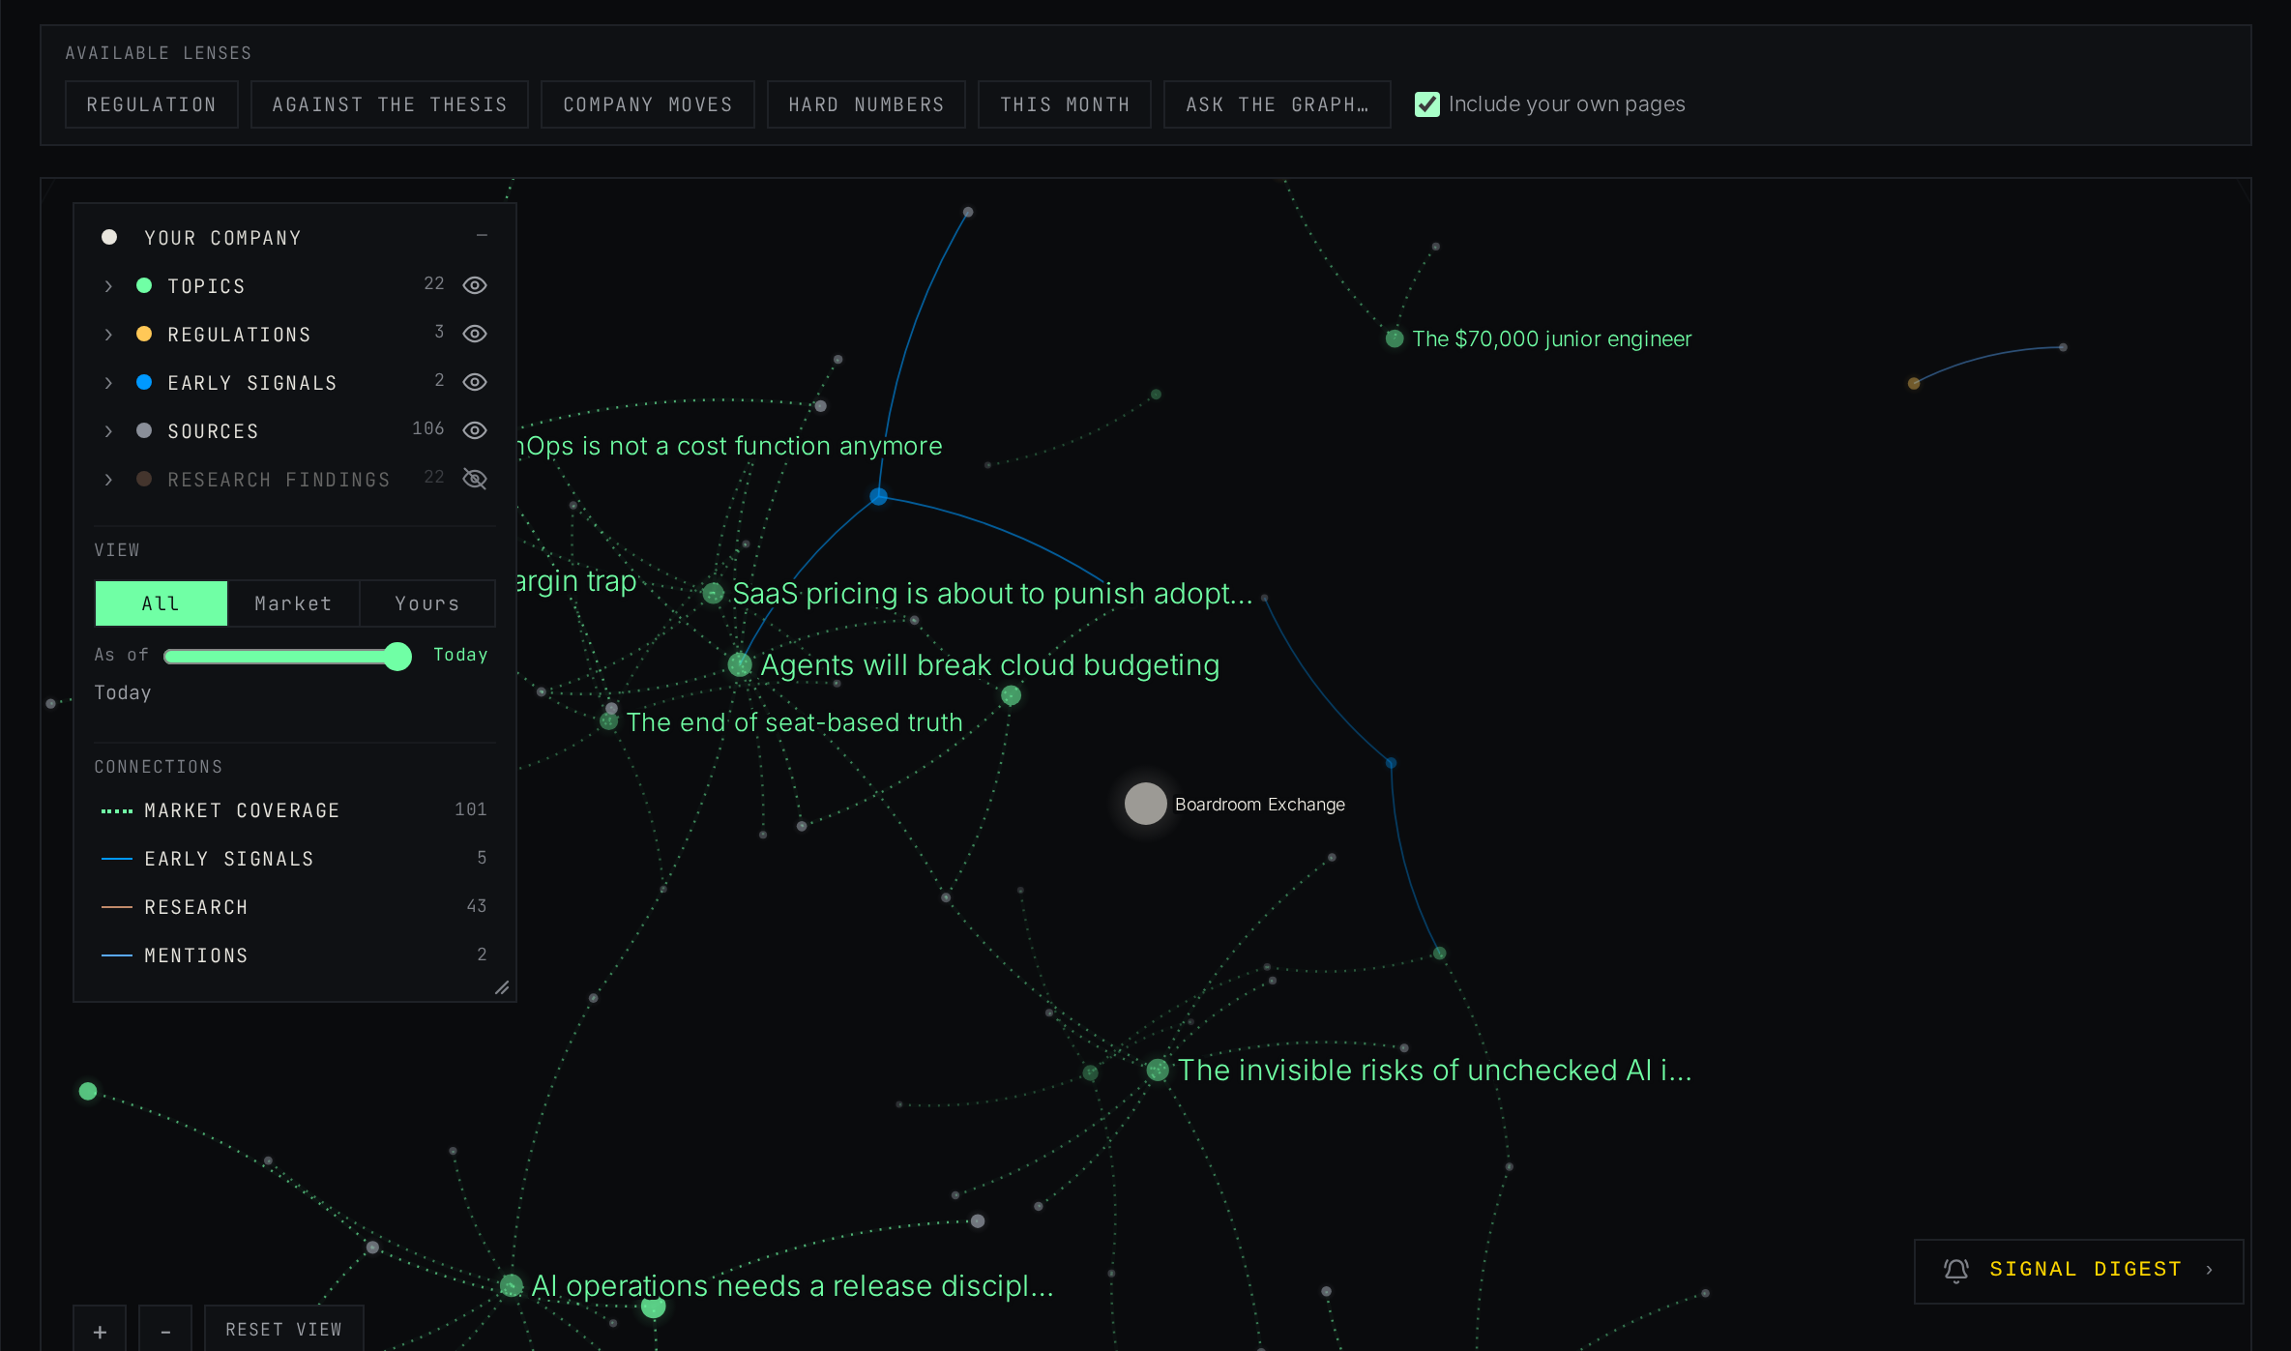The height and width of the screenshot is (1351, 2291).
Task: Select Agents will break cloud budgeting node
Action: (740, 664)
